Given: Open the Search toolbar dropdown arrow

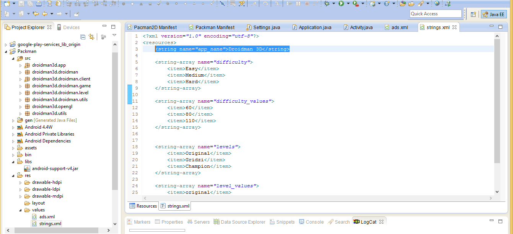Looking at the screenshot, I should [427, 3].
